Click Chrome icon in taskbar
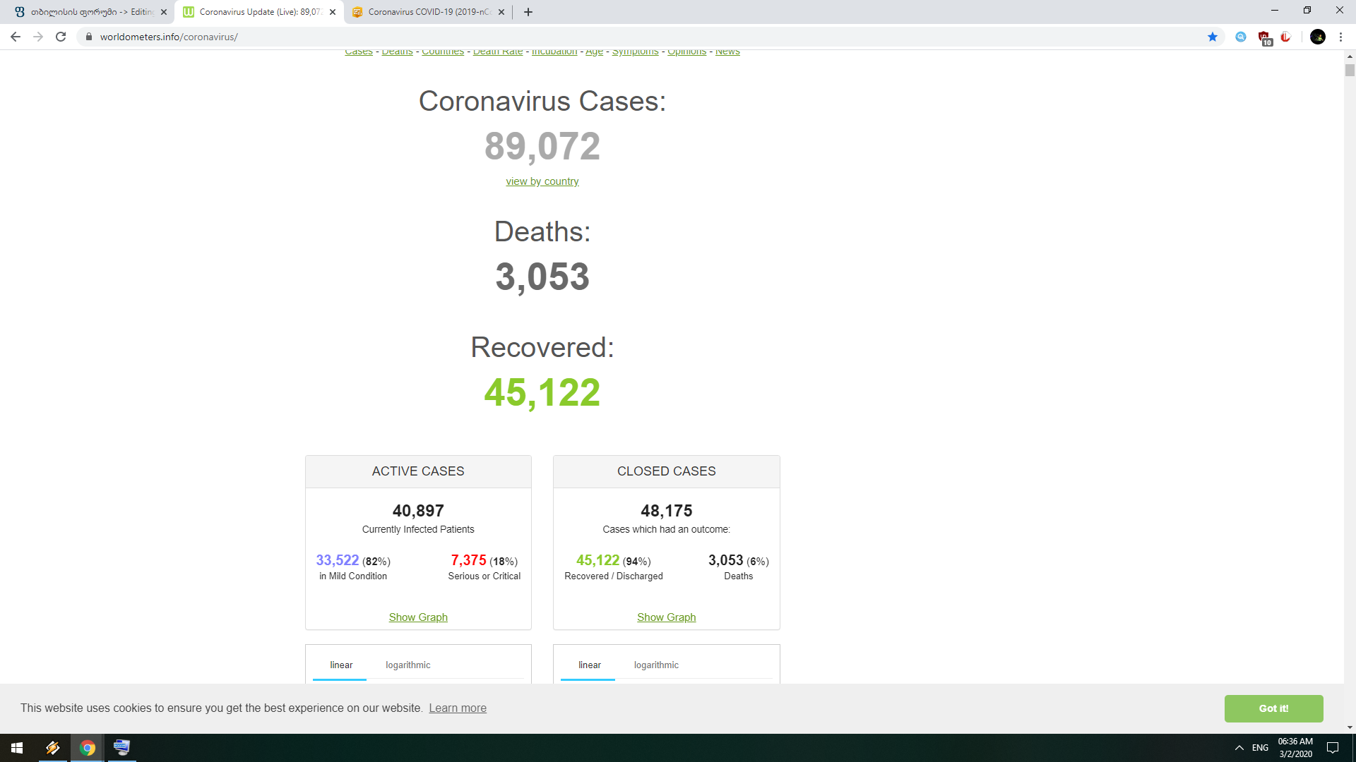 click(88, 748)
